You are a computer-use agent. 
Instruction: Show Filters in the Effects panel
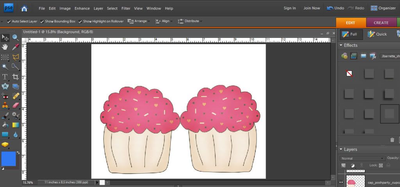(345, 56)
